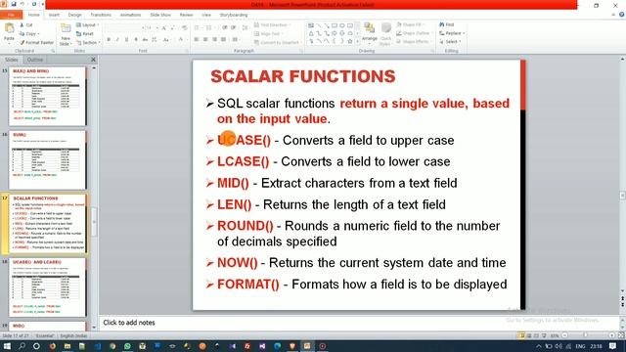The width and height of the screenshot is (626, 352).
Task: Select the MAX() AND MIN() slide thumbnail
Action: 47,97
